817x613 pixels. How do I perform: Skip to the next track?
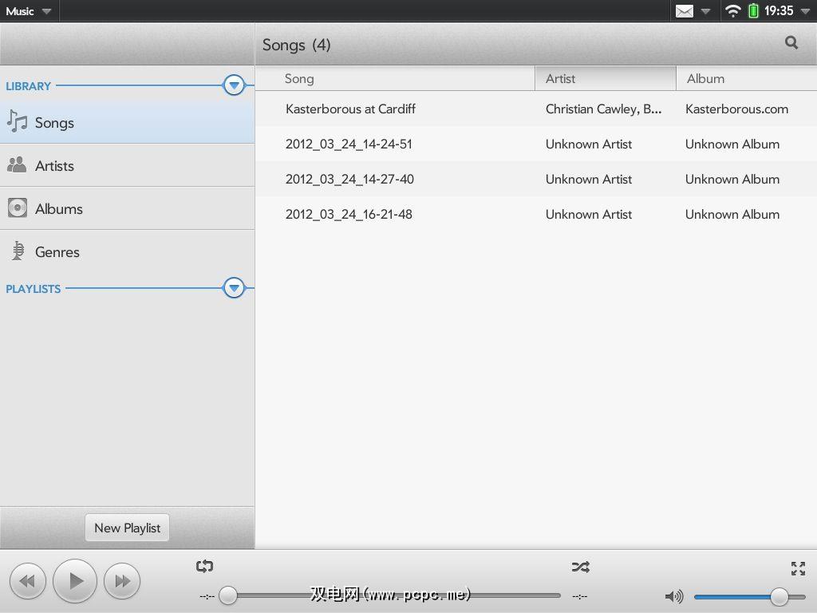coord(122,581)
